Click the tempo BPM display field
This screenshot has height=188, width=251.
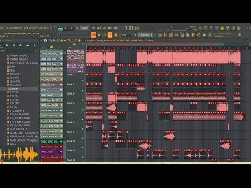85,28
